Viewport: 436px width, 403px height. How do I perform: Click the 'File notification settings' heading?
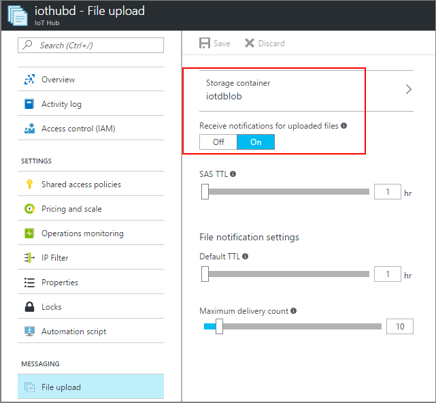pyautogui.click(x=249, y=237)
